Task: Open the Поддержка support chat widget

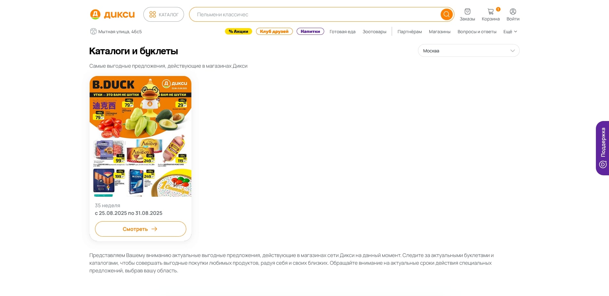Action: 602,148
